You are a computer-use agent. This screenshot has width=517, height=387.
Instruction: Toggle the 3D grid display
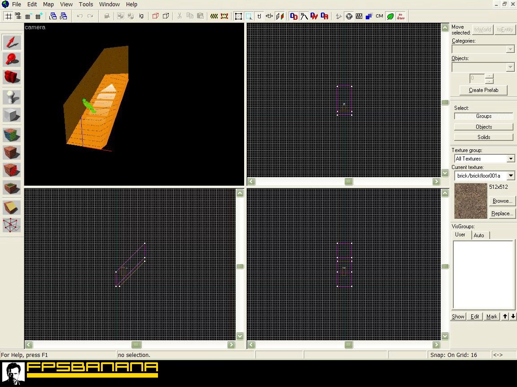18,16
